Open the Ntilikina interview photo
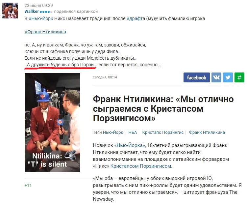247x204 pixels. point(52,122)
